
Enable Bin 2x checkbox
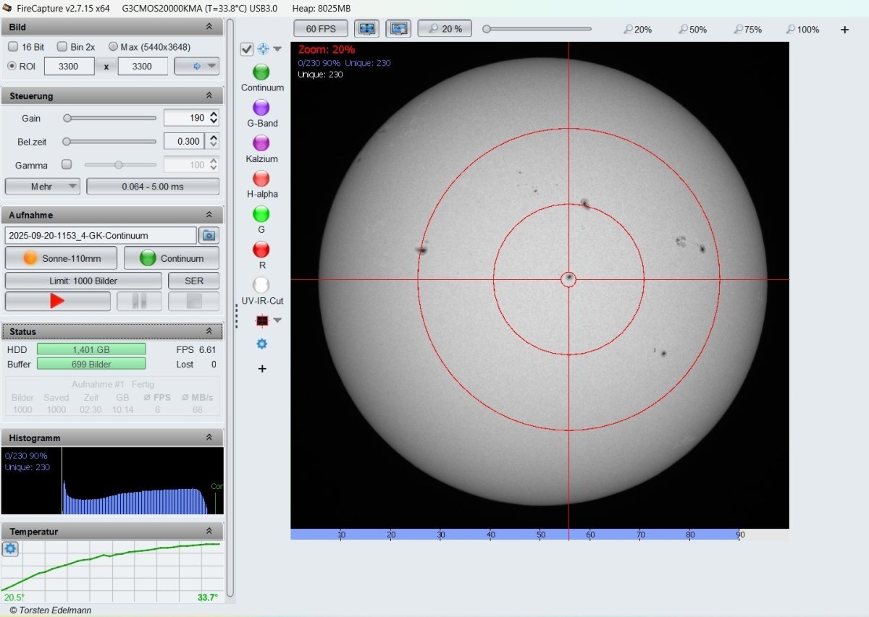tap(62, 46)
